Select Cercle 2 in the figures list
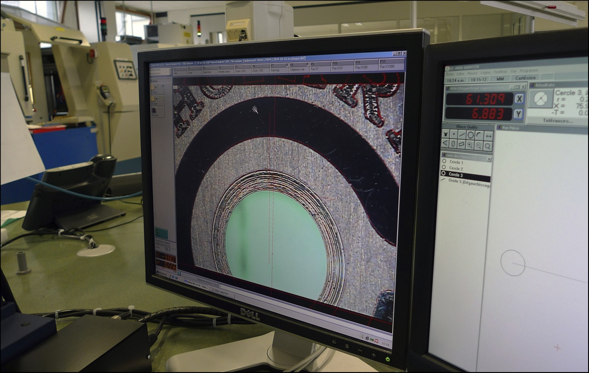 [456, 169]
